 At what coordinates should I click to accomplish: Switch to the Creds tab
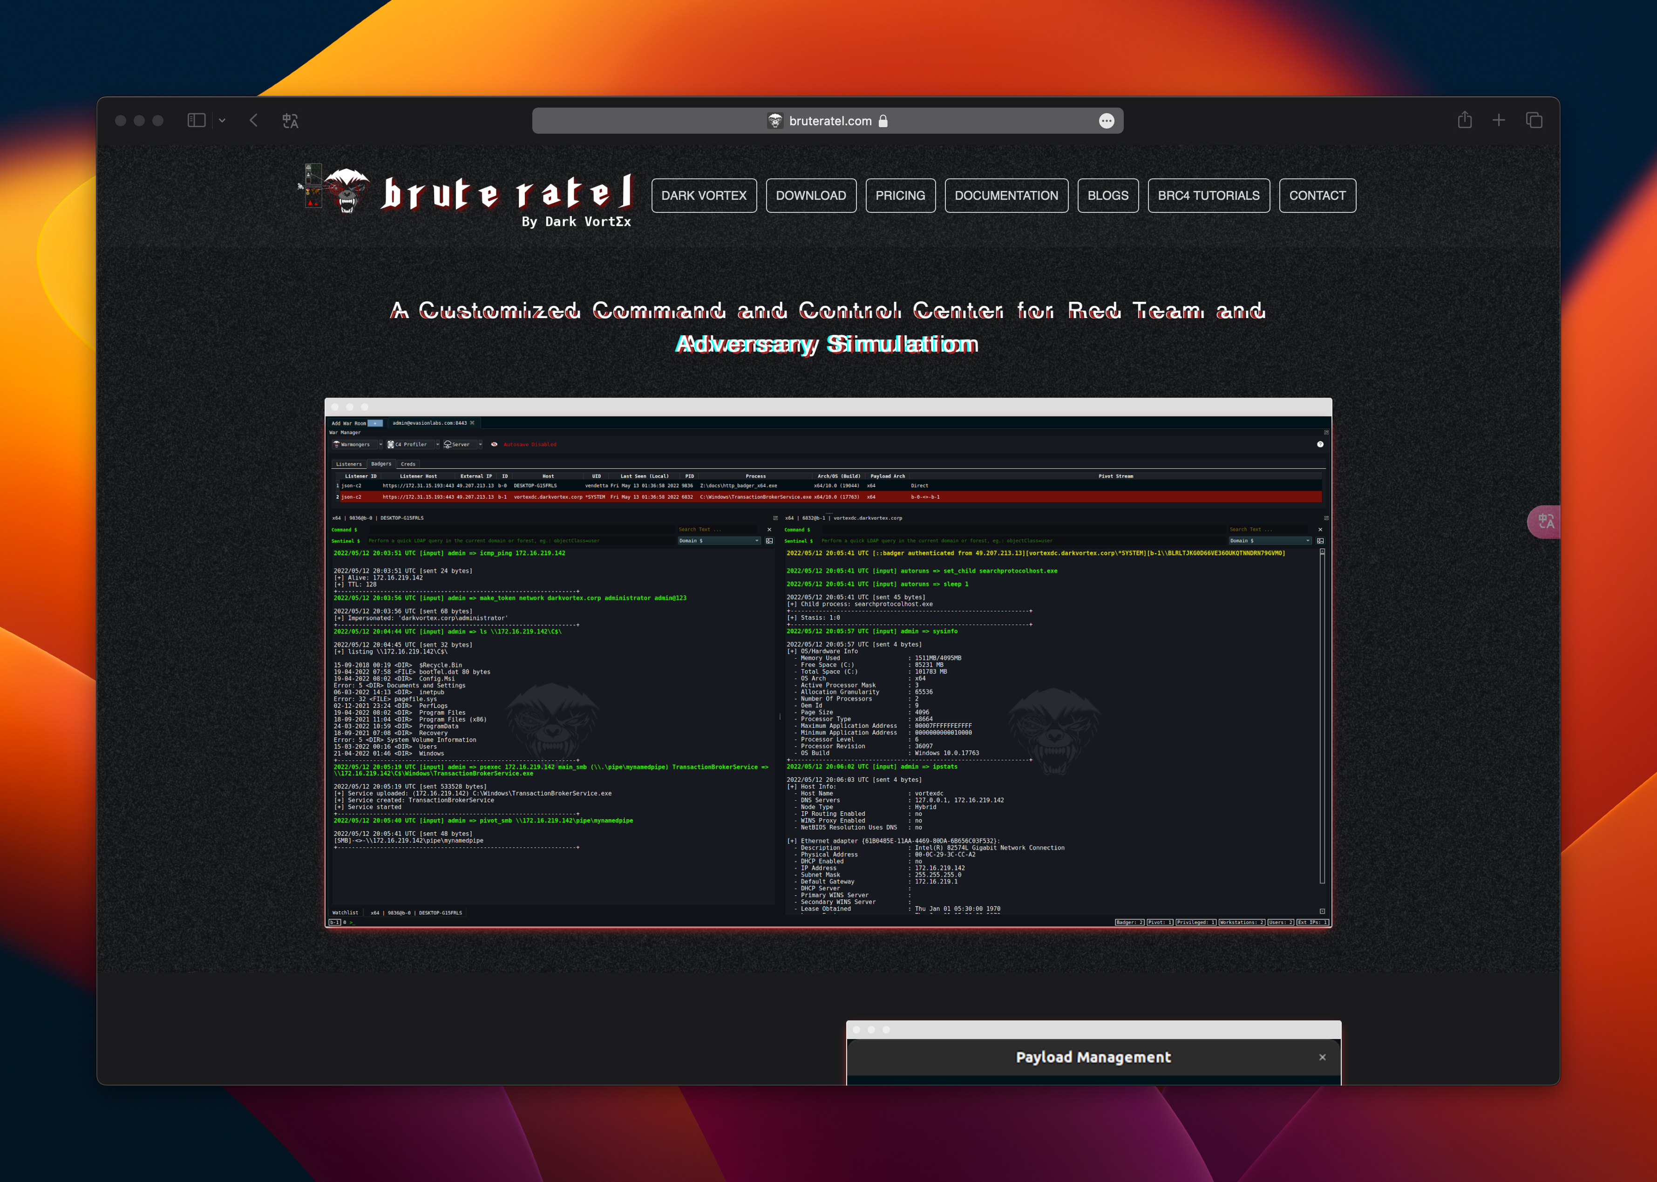pos(408,464)
